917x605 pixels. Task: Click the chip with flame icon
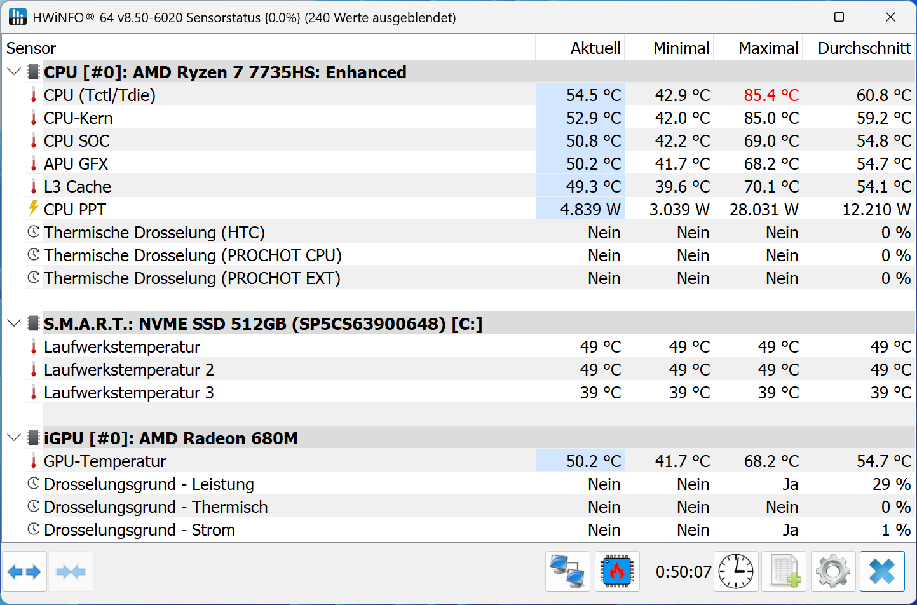(x=617, y=572)
